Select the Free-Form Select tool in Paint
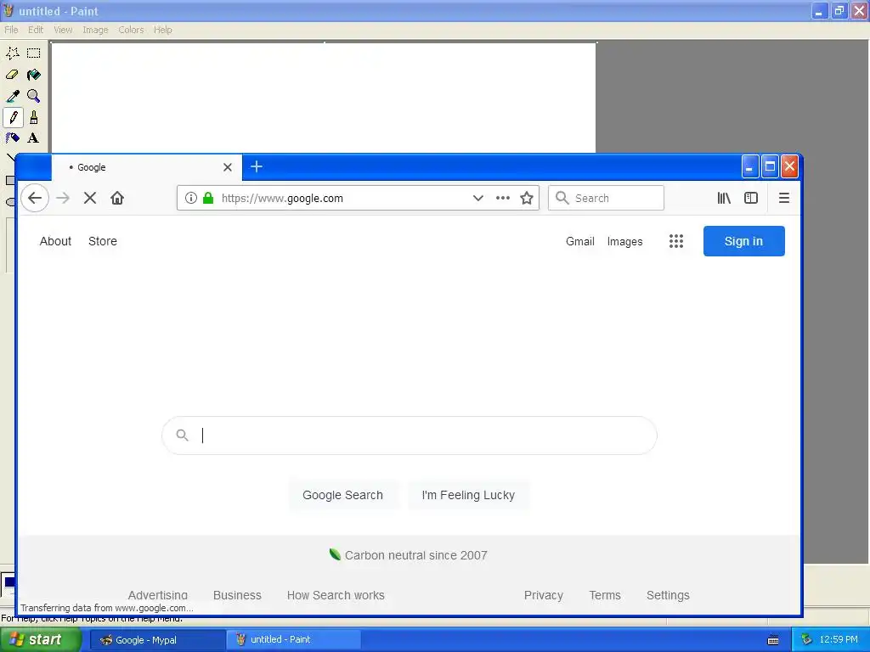 (13, 53)
